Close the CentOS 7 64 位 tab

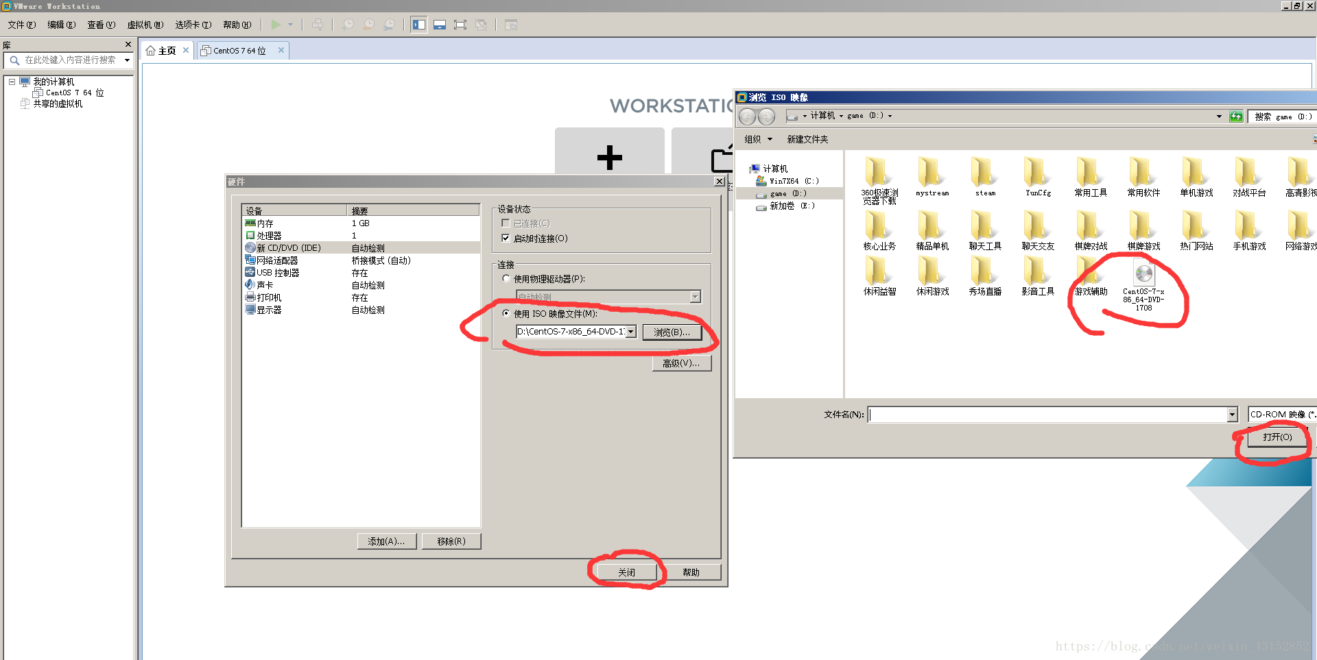click(281, 50)
